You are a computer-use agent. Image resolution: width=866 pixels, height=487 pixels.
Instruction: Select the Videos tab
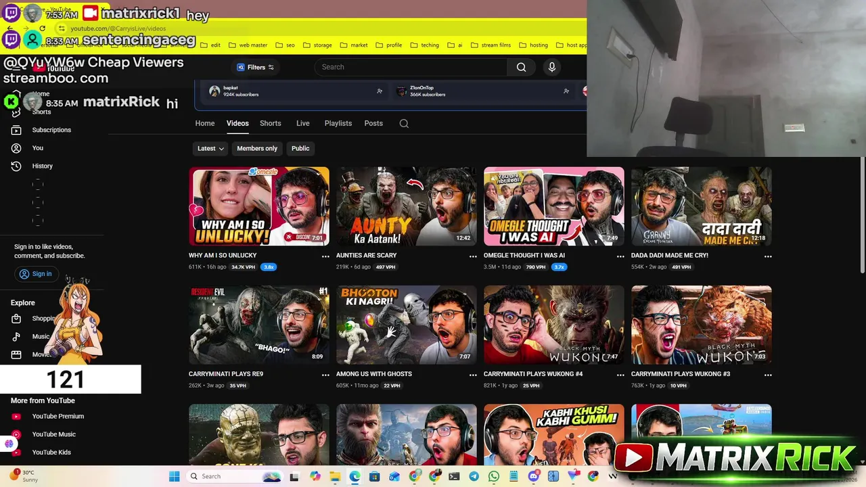point(237,123)
